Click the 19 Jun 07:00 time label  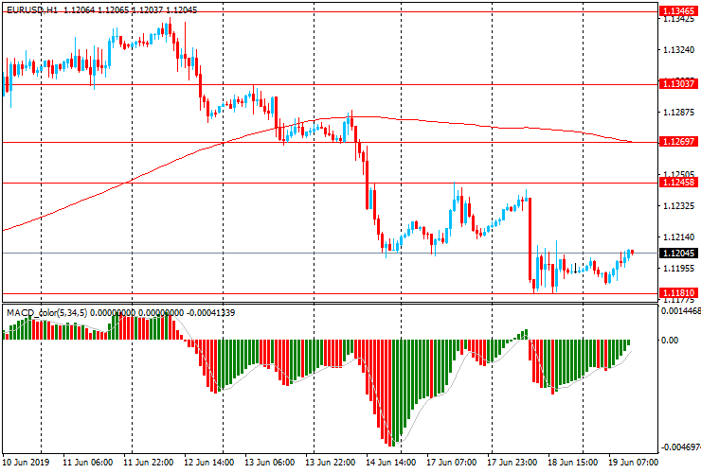(633, 463)
